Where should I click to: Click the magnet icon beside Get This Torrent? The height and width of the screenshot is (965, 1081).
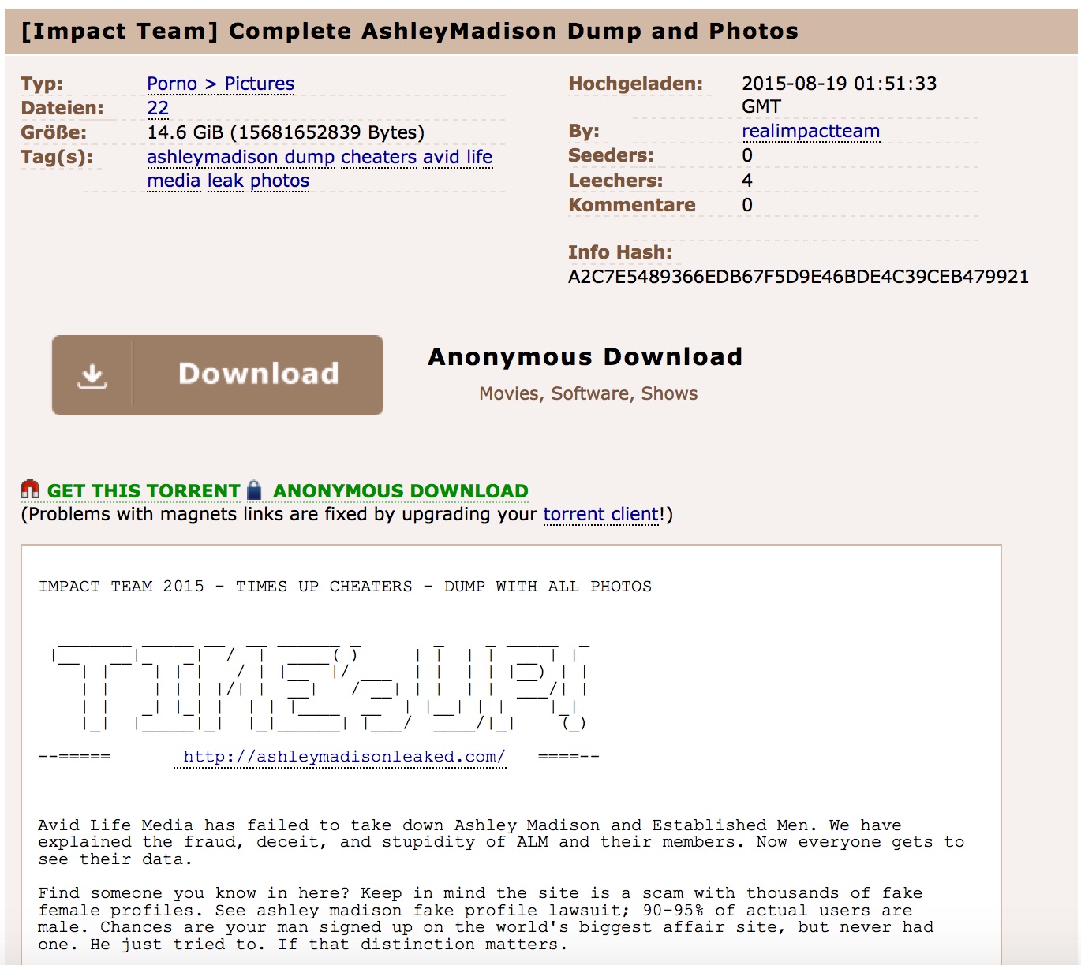30,490
